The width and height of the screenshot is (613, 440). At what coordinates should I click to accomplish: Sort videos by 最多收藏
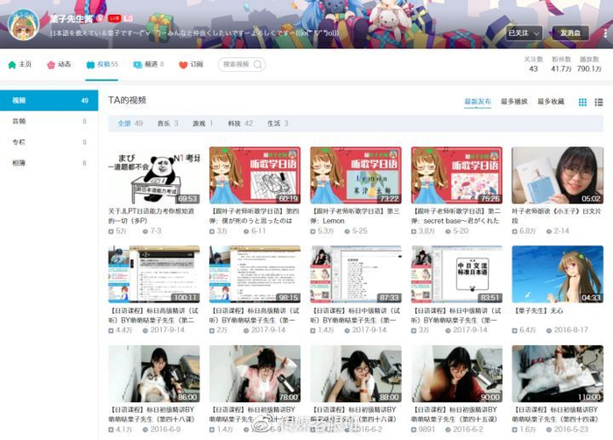[551, 103]
